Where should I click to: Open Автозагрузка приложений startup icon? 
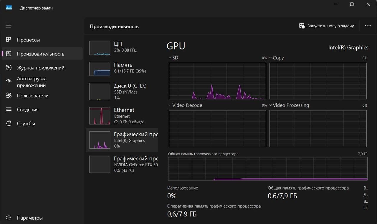click(x=9, y=82)
